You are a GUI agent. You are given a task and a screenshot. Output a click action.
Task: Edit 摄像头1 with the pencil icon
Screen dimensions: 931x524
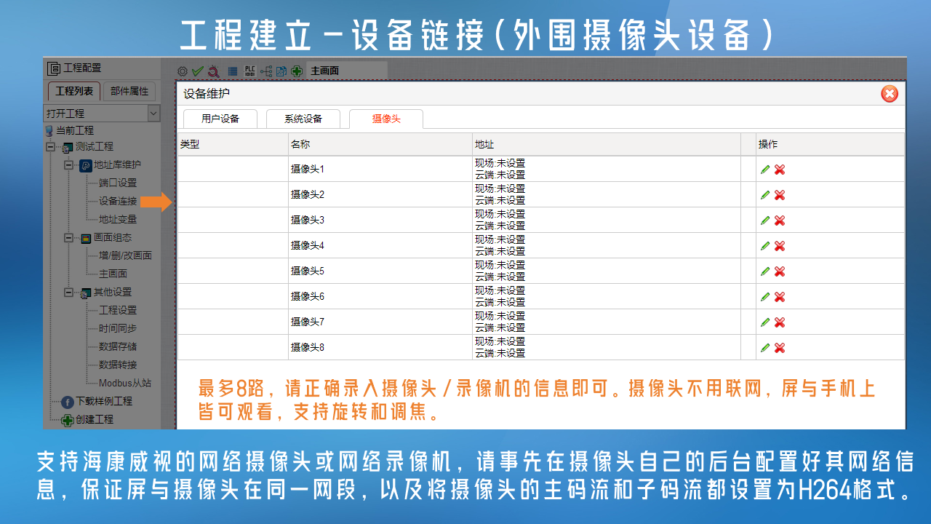764,170
